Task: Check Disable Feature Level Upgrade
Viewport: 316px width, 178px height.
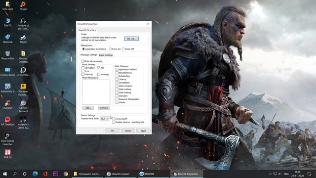Action: click(x=114, y=122)
